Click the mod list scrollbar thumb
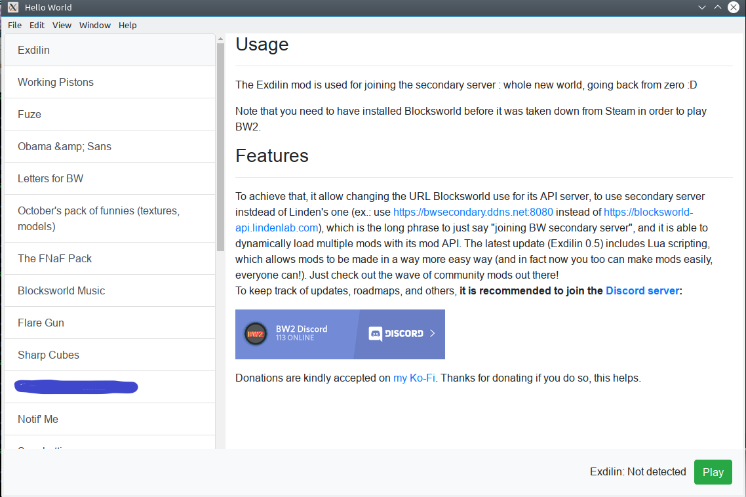This screenshot has height=497, width=746. [x=220, y=147]
